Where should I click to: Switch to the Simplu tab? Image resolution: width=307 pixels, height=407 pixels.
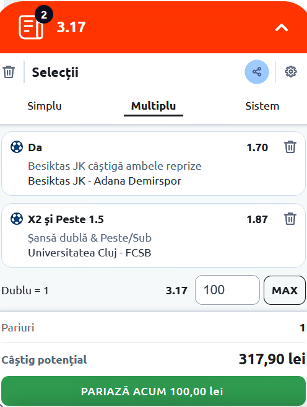(x=45, y=106)
